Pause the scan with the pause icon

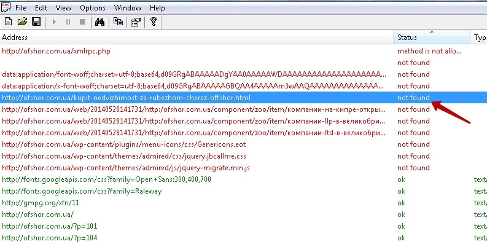coord(68,22)
